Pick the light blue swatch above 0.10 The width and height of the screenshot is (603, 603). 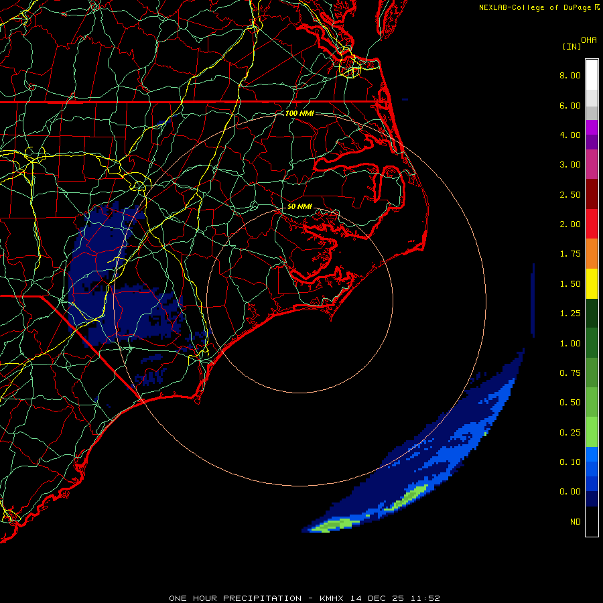(592, 454)
